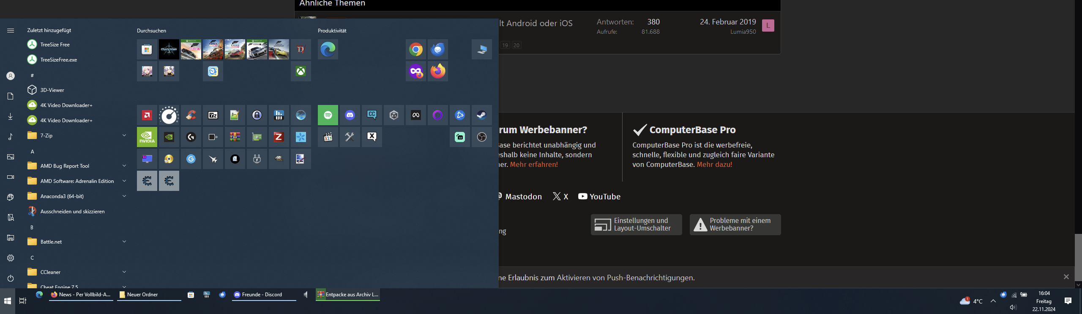
Task: Expand the Start menu hamburger navigation
Action: (11, 30)
